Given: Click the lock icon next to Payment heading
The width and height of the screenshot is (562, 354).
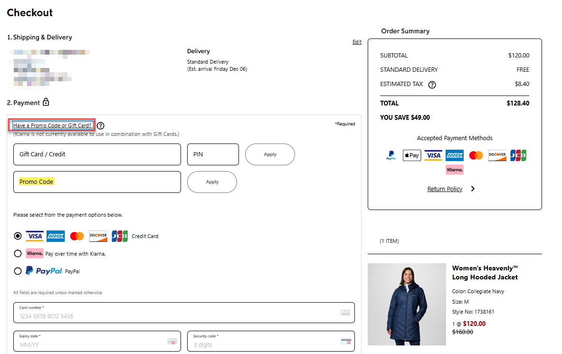Looking at the screenshot, I should click(x=46, y=102).
